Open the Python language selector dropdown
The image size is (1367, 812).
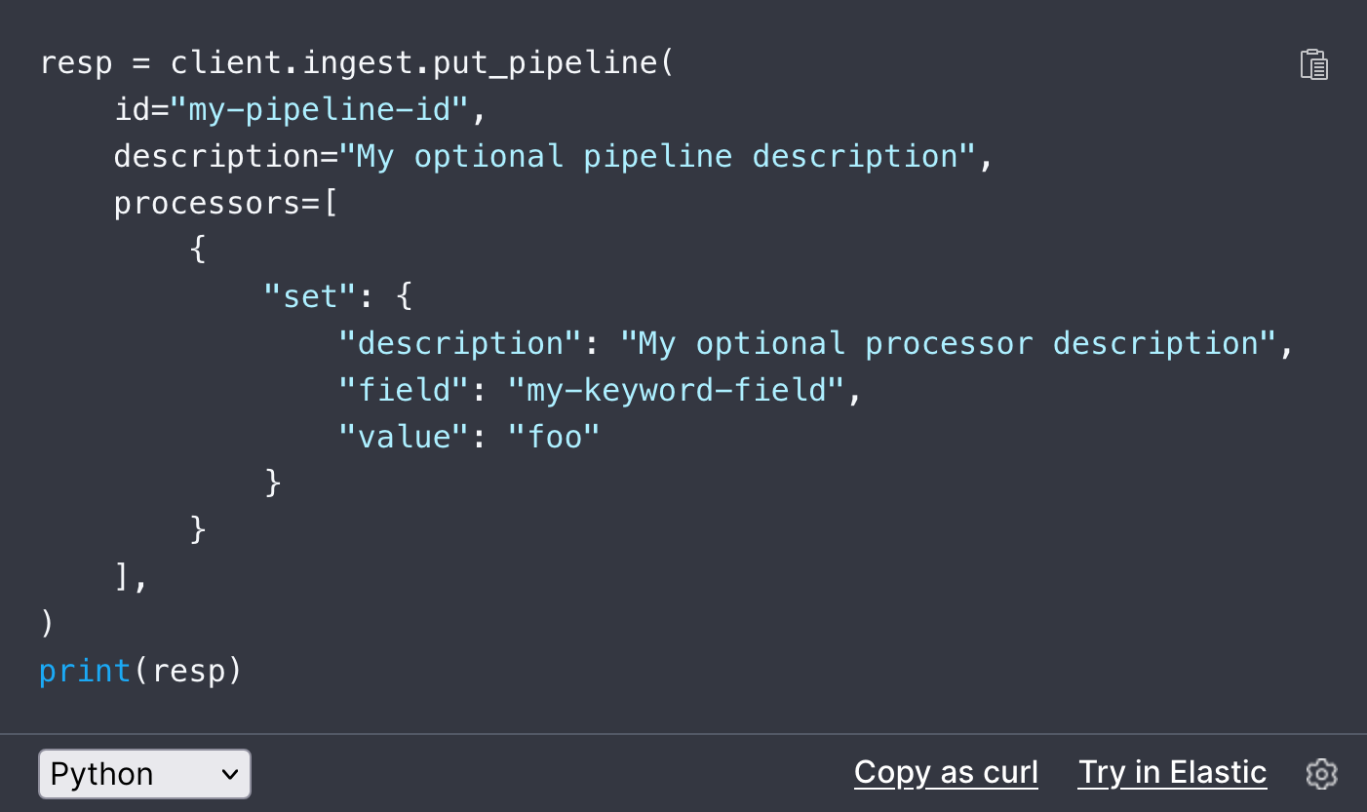click(x=143, y=773)
